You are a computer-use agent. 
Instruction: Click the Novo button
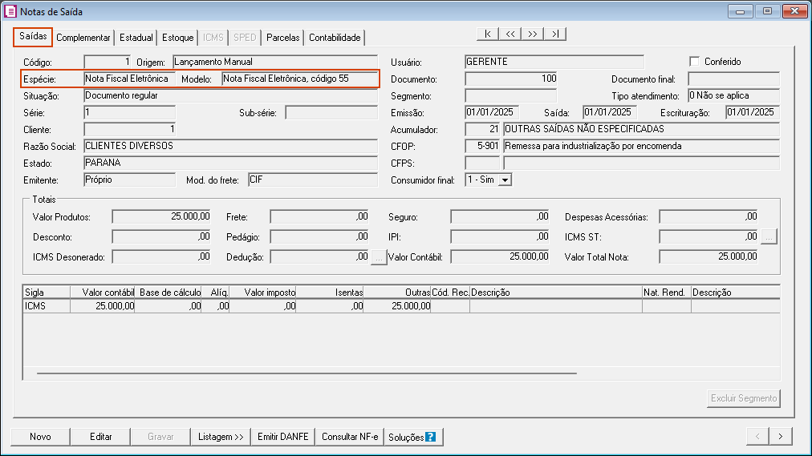40,437
